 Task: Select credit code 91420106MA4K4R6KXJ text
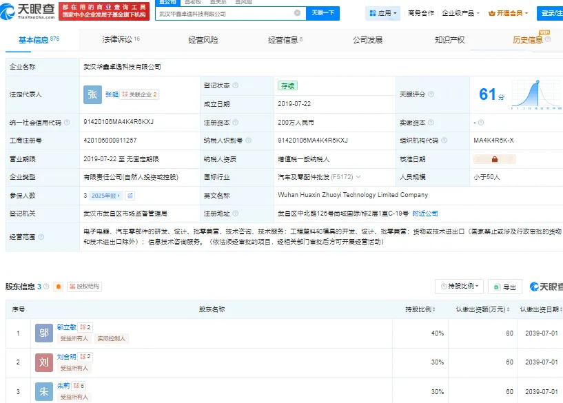pos(119,122)
